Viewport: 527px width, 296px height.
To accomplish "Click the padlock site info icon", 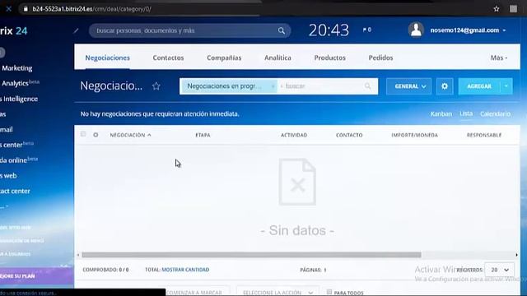I will (x=26, y=9).
